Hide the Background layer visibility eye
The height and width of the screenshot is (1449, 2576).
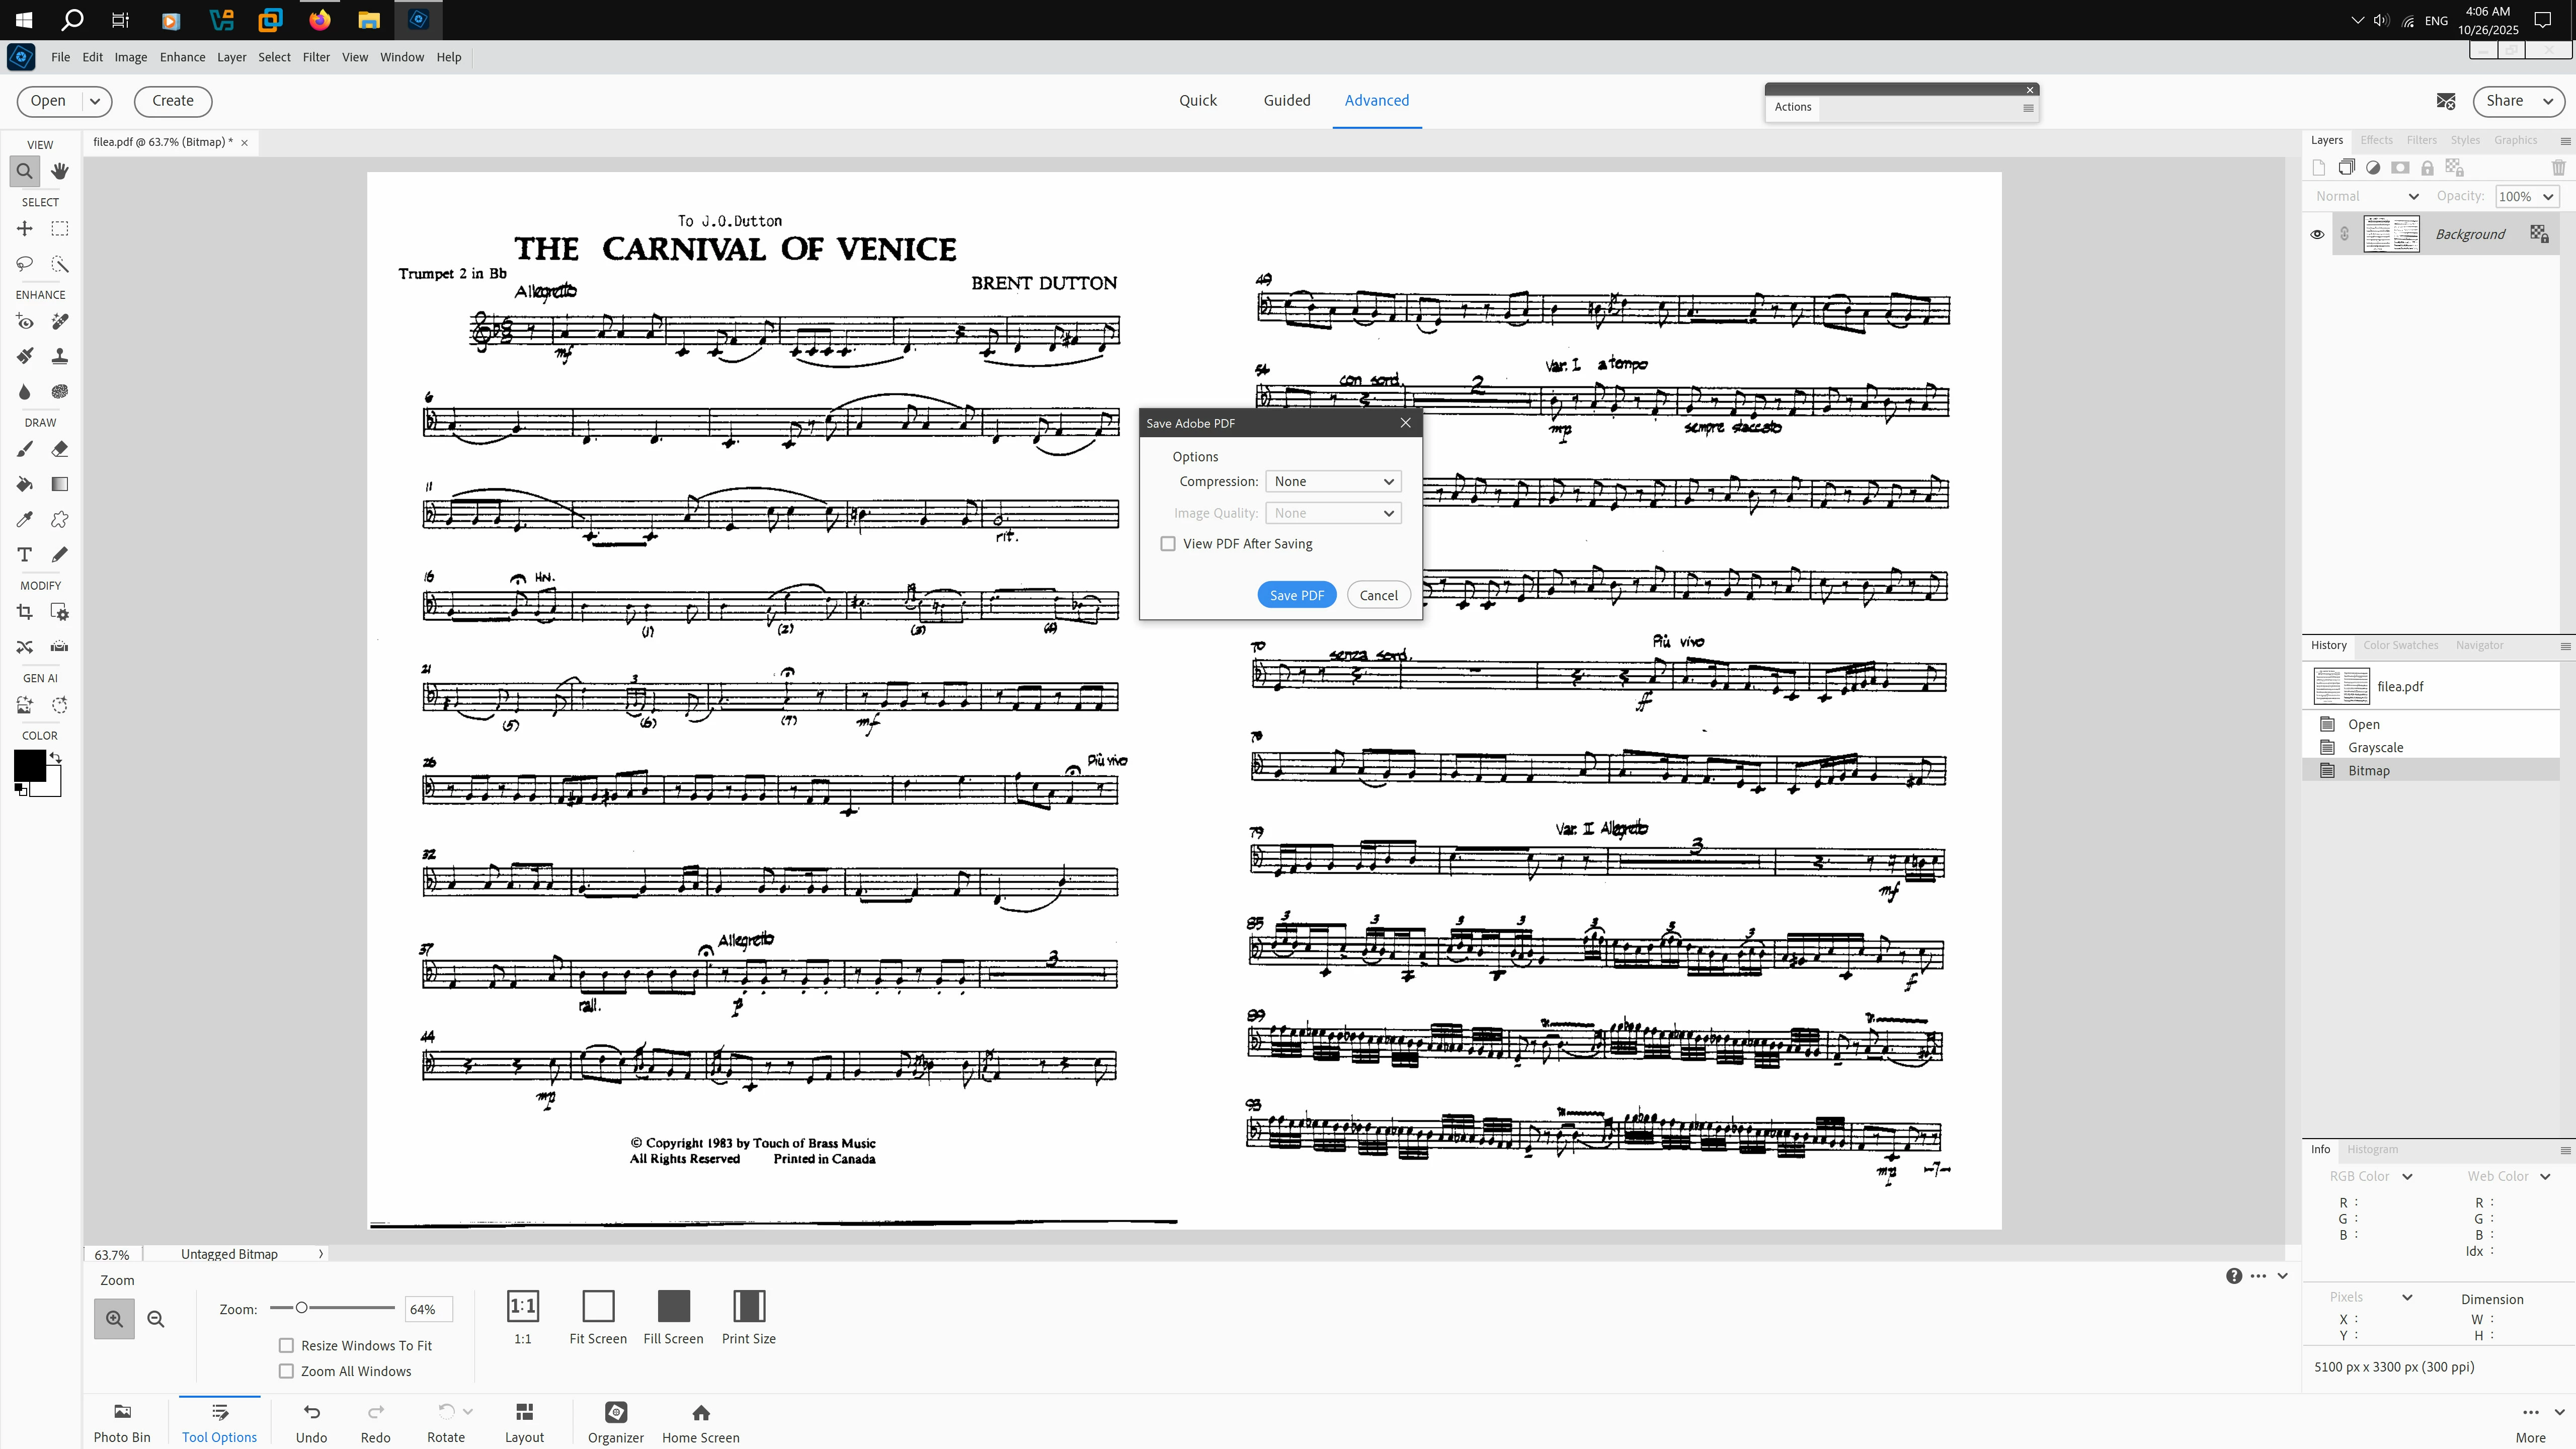(2317, 234)
